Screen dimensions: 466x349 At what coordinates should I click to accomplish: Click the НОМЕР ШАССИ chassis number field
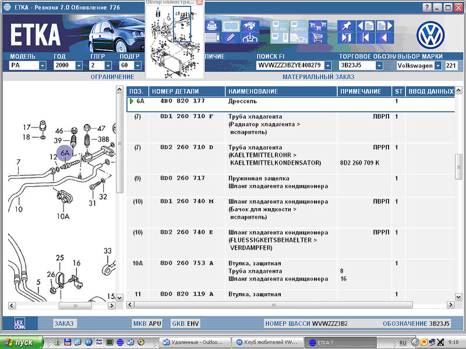[306, 323]
